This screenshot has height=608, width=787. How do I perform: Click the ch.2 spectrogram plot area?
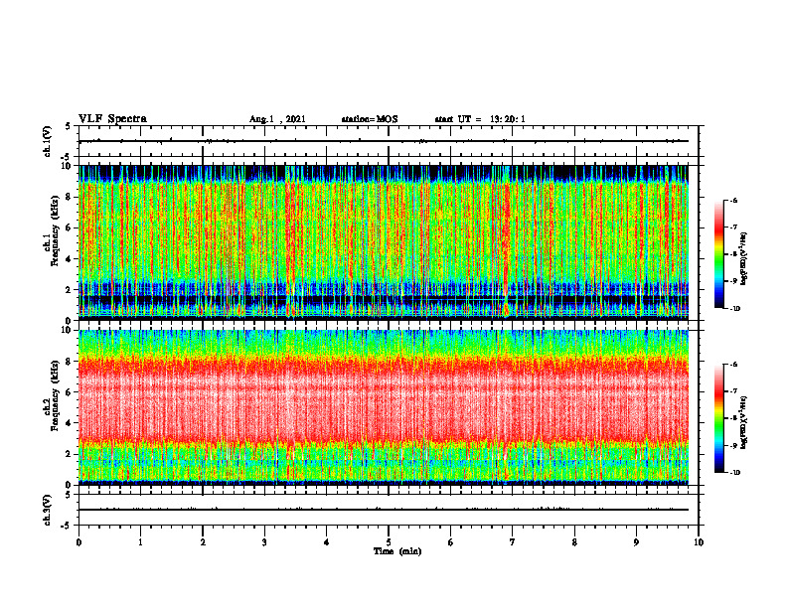pos(384,407)
